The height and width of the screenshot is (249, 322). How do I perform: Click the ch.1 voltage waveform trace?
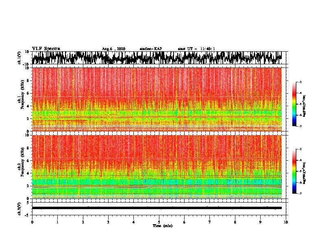tap(157, 58)
